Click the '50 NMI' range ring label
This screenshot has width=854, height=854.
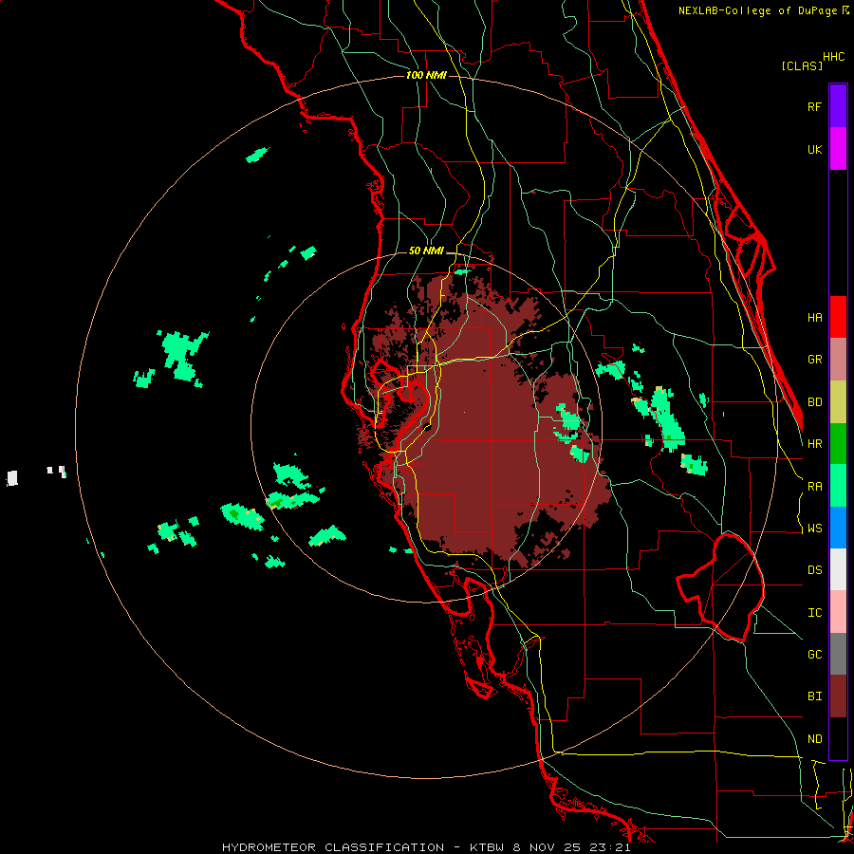tap(426, 251)
